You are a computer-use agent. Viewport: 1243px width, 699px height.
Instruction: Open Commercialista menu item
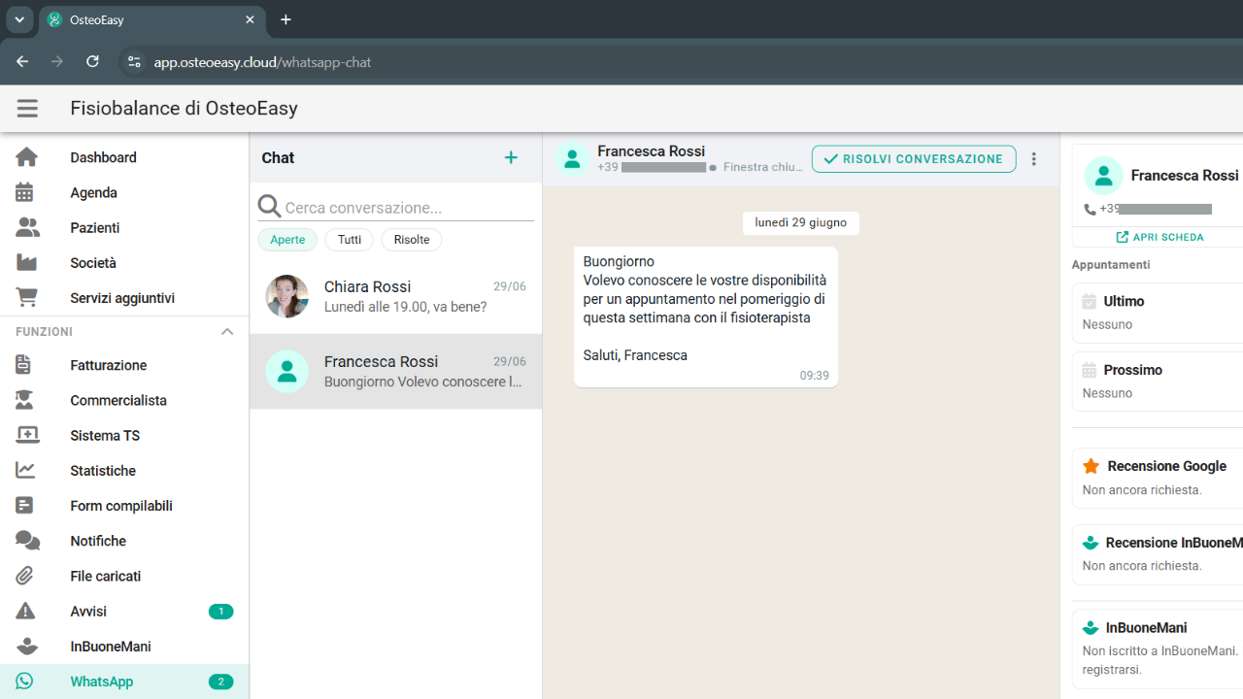click(x=124, y=400)
